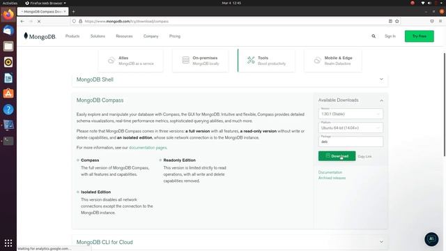Open Activities overview
446x251 pixels.
10,3
